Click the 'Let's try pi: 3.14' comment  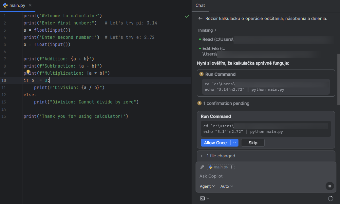pos(131,23)
